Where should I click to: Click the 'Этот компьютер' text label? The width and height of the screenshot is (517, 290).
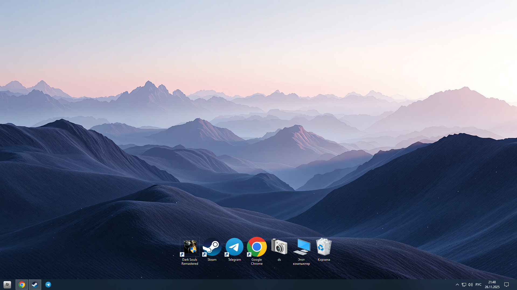point(301,262)
